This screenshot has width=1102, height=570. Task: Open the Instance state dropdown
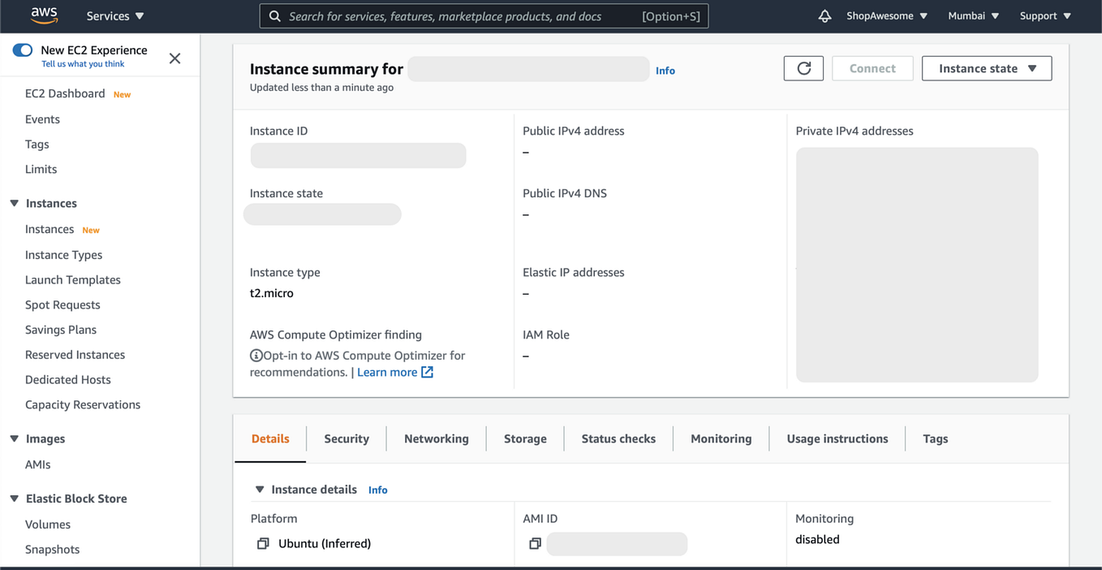(x=986, y=68)
